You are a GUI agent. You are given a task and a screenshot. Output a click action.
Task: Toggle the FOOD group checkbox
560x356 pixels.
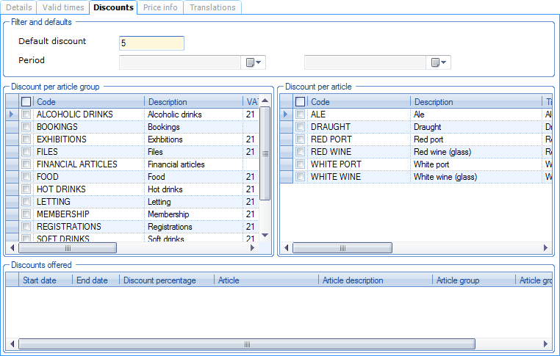pyautogui.click(x=26, y=177)
